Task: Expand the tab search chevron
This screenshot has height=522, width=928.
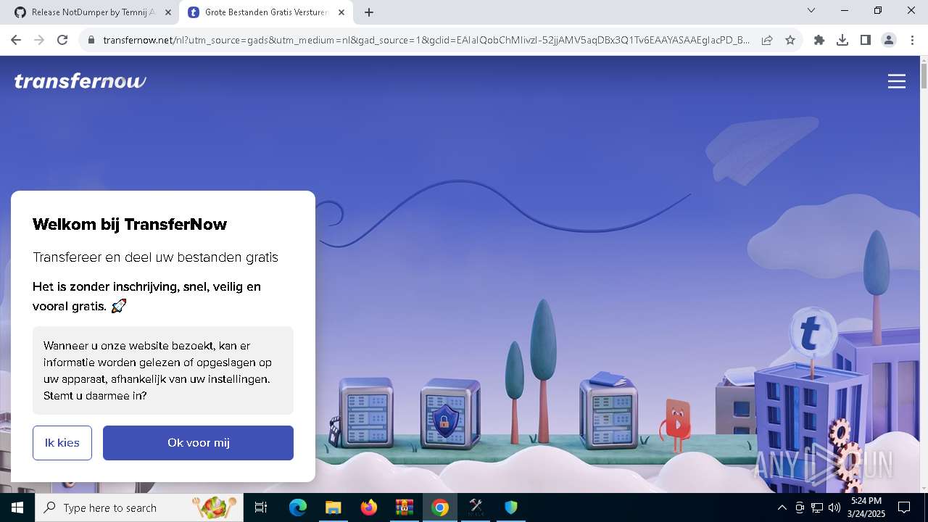Action: (811, 11)
